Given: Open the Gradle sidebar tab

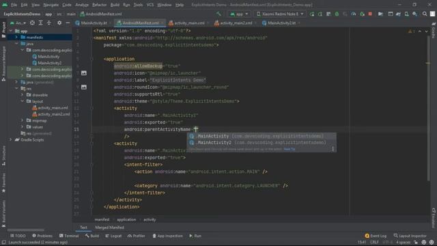Looking at the screenshot, I should click(x=434, y=29).
